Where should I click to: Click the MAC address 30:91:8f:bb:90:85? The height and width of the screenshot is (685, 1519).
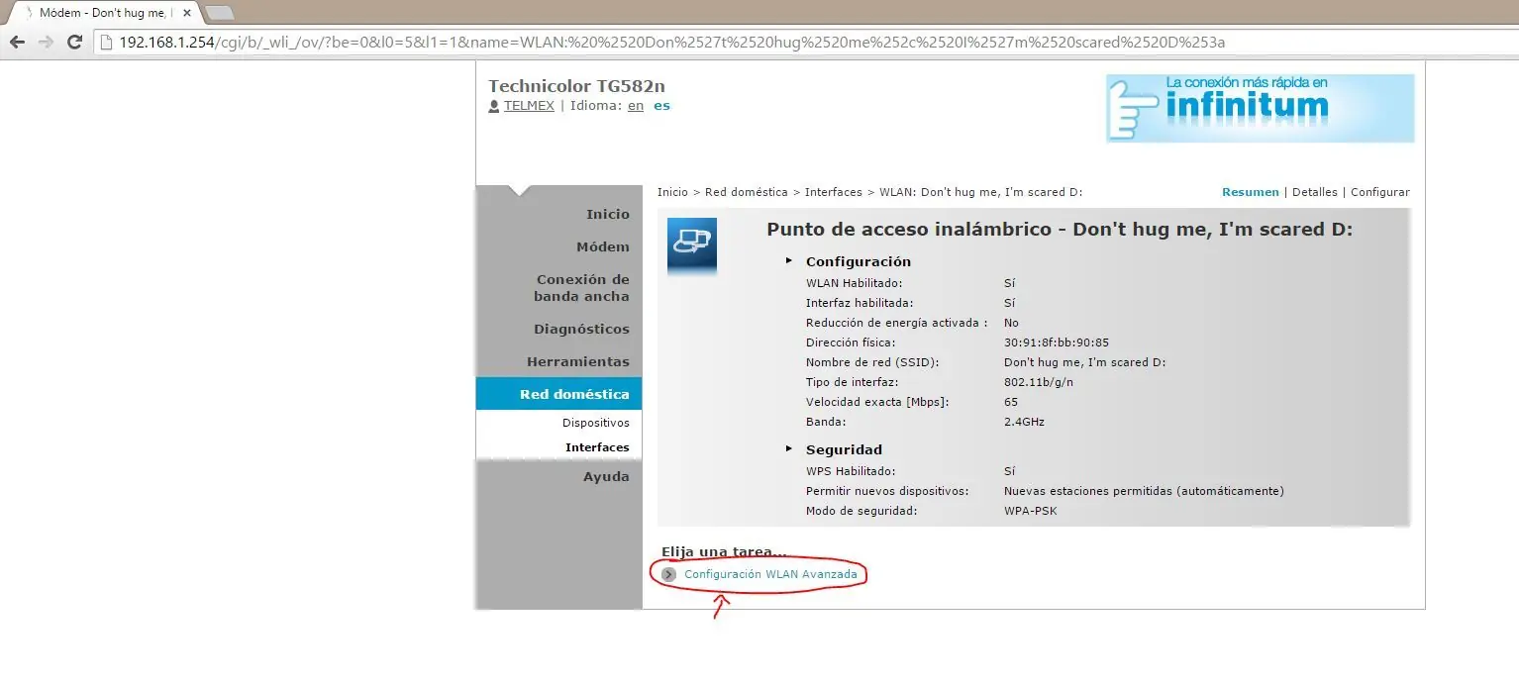click(1057, 342)
